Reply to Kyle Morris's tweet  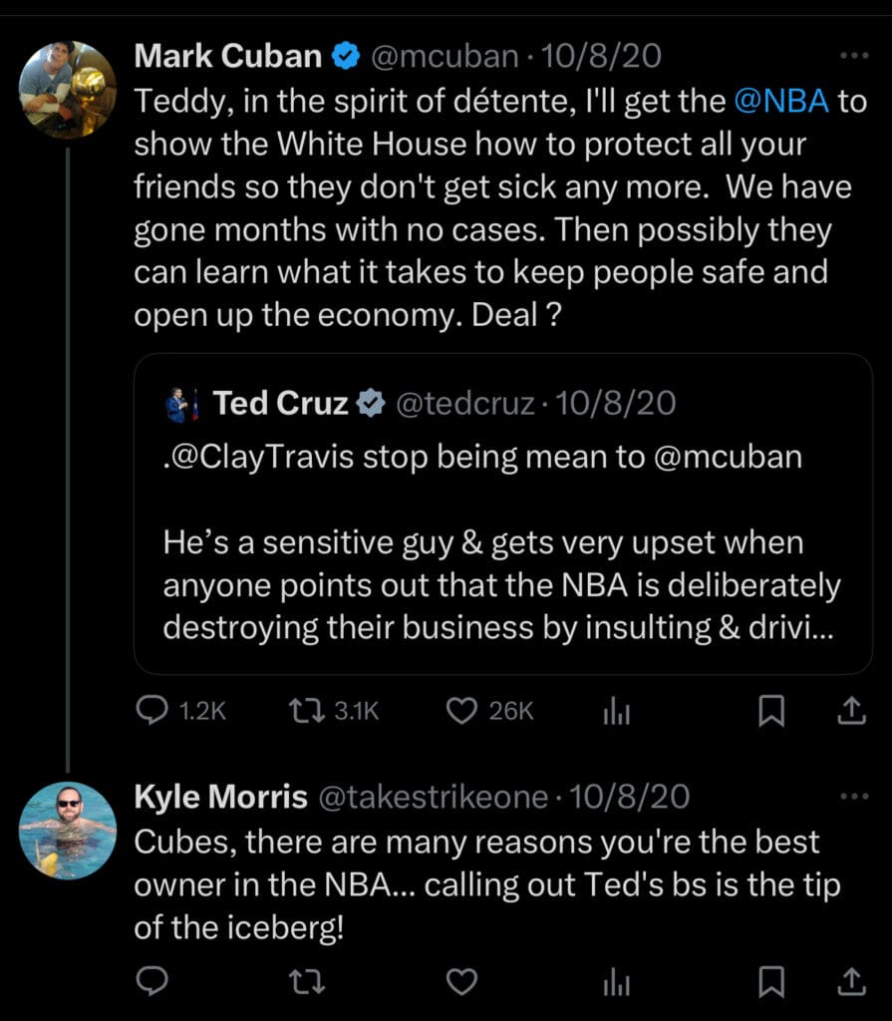(151, 982)
